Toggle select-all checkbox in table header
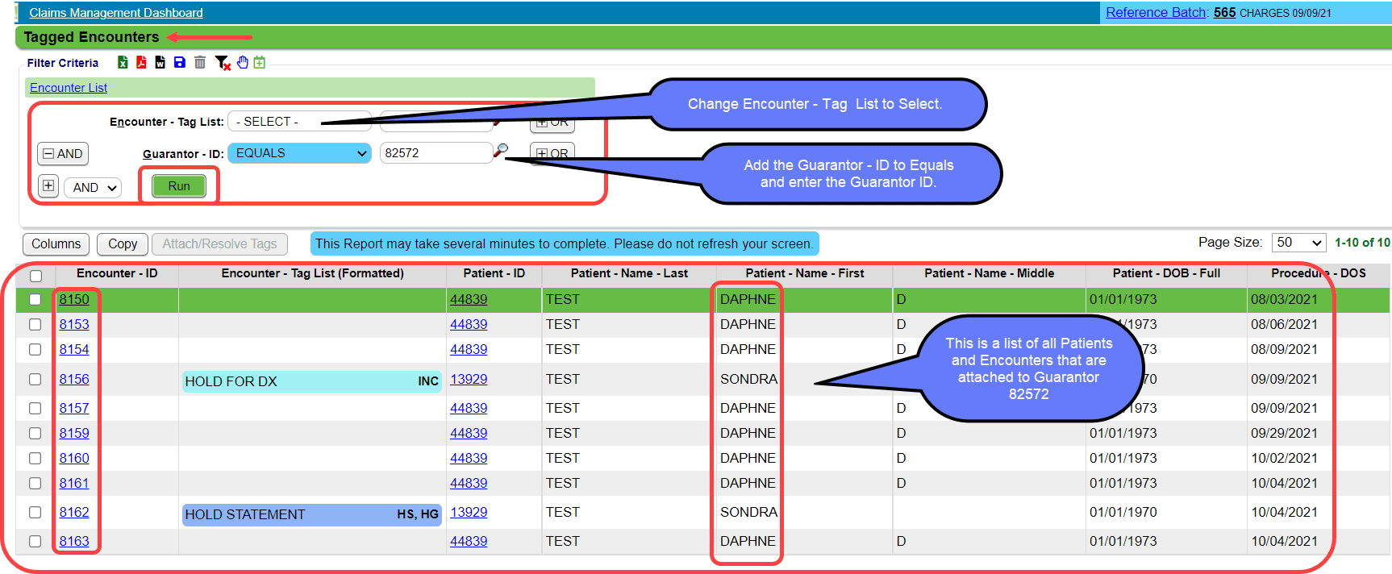Viewport: 1392px width, 574px height. click(35, 276)
